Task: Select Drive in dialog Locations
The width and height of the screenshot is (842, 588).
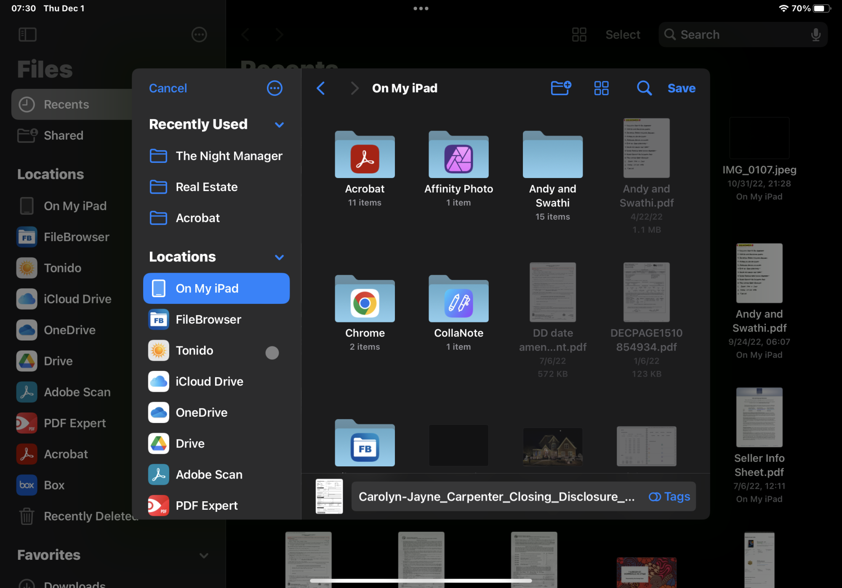Action: click(216, 444)
